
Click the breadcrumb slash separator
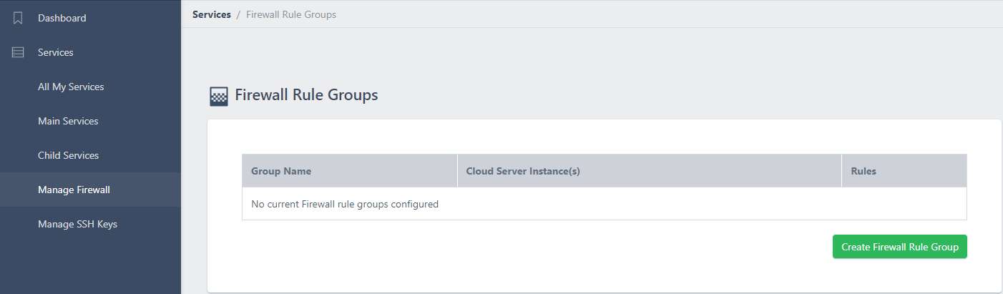coord(238,14)
